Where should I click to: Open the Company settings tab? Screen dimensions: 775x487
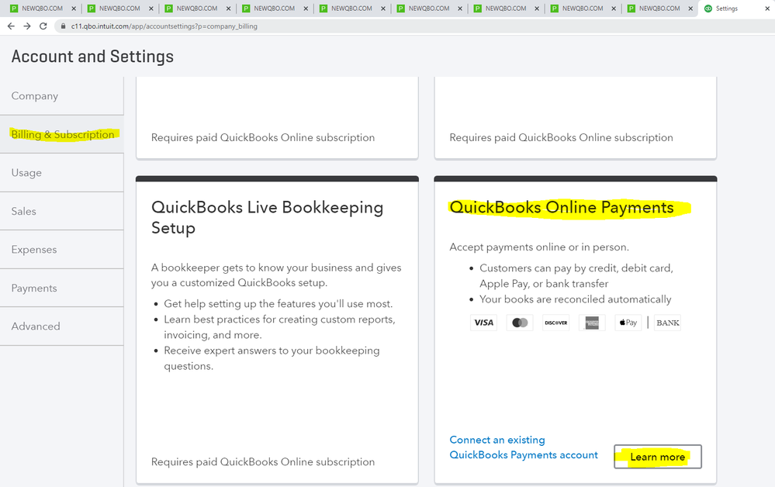point(62,96)
